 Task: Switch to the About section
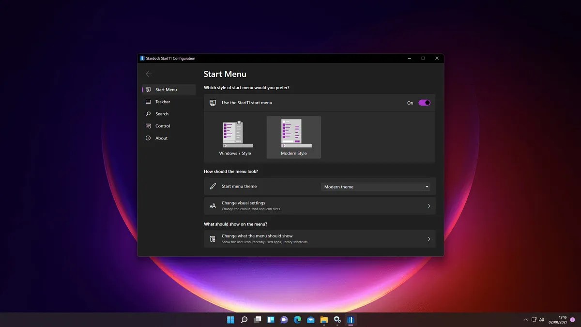(161, 138)
